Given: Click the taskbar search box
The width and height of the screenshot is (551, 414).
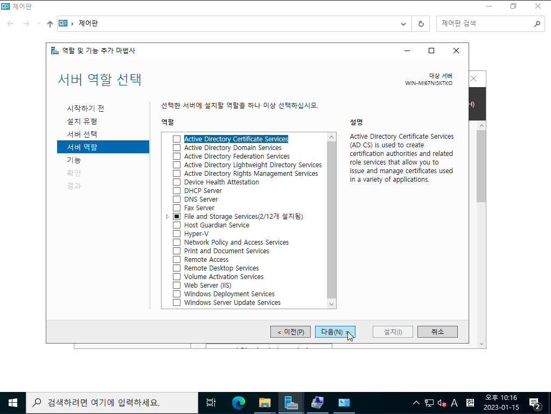Looking at the screenshot, I should click(111, 403).
